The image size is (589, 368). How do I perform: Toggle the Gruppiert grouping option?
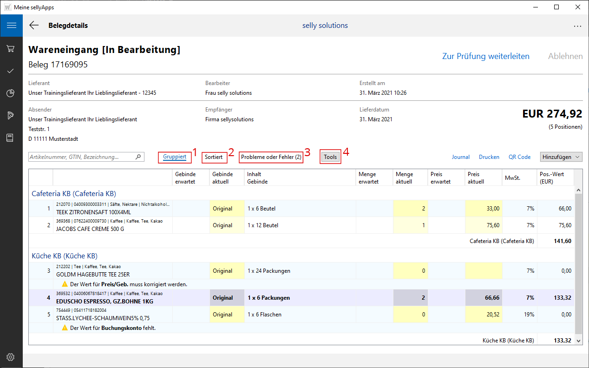coord(175,157)
